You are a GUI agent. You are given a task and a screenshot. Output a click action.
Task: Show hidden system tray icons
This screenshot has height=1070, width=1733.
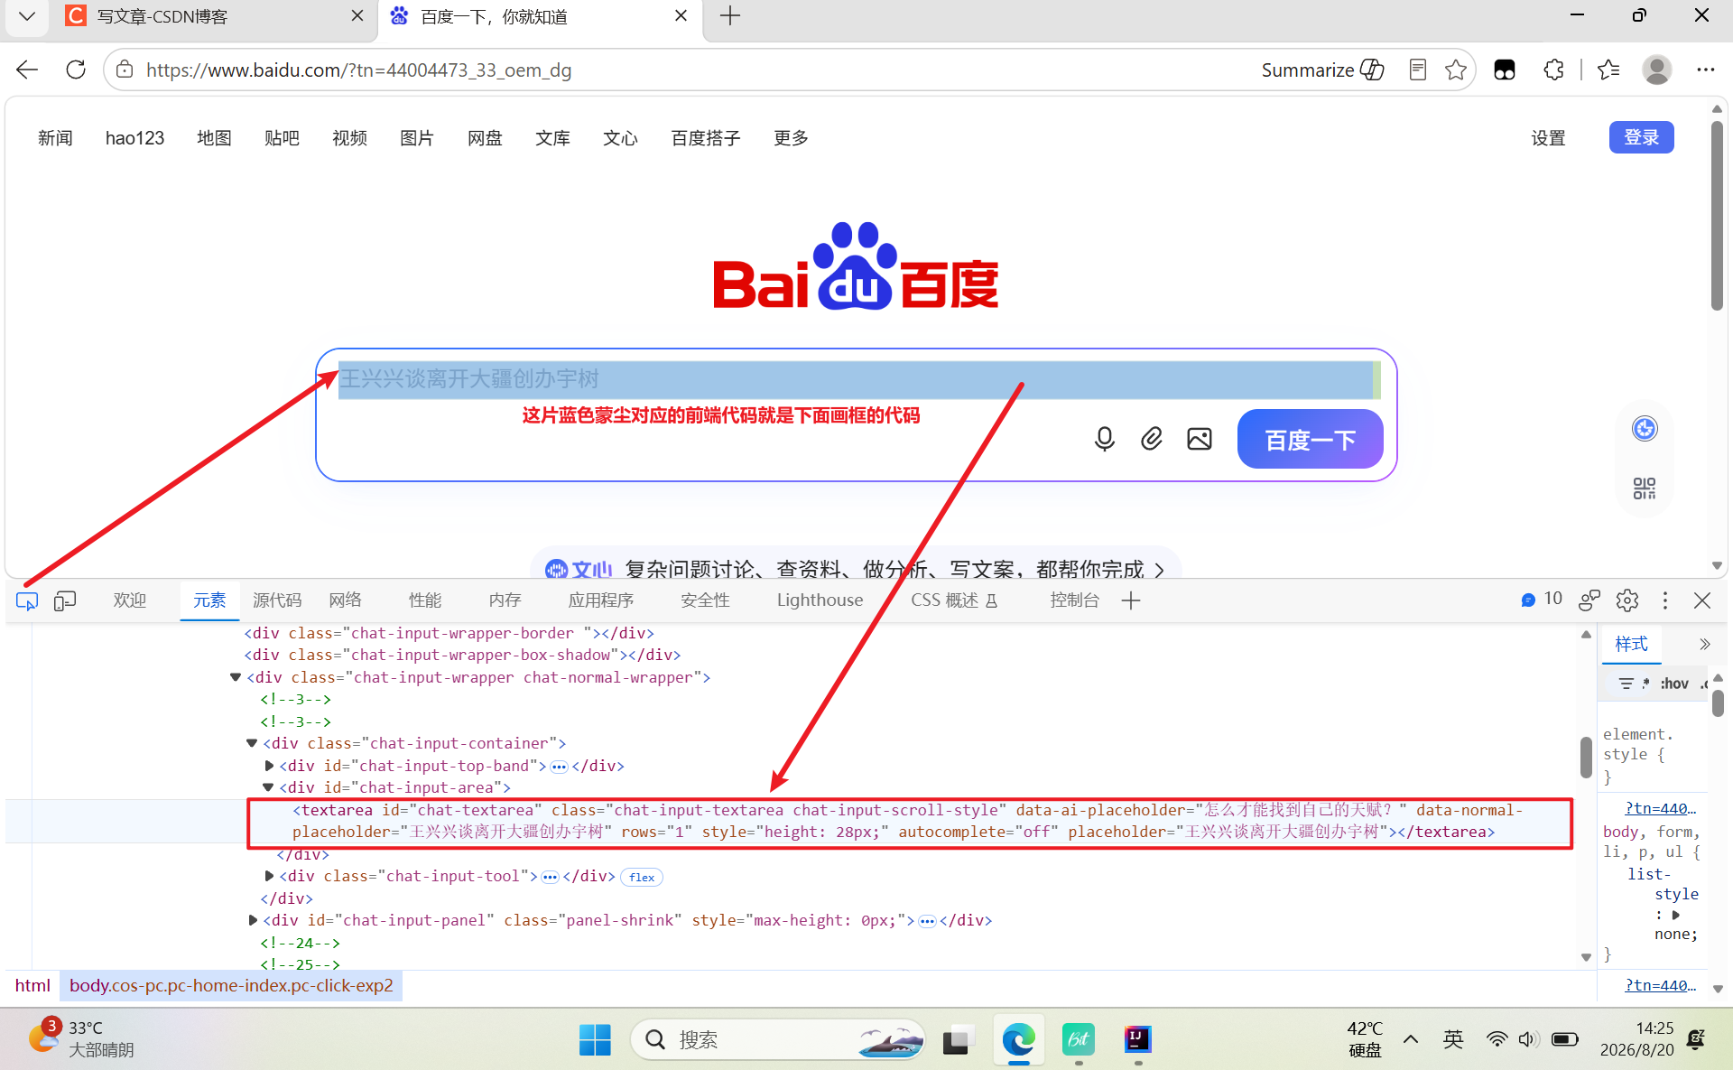click(1411, 1039)
